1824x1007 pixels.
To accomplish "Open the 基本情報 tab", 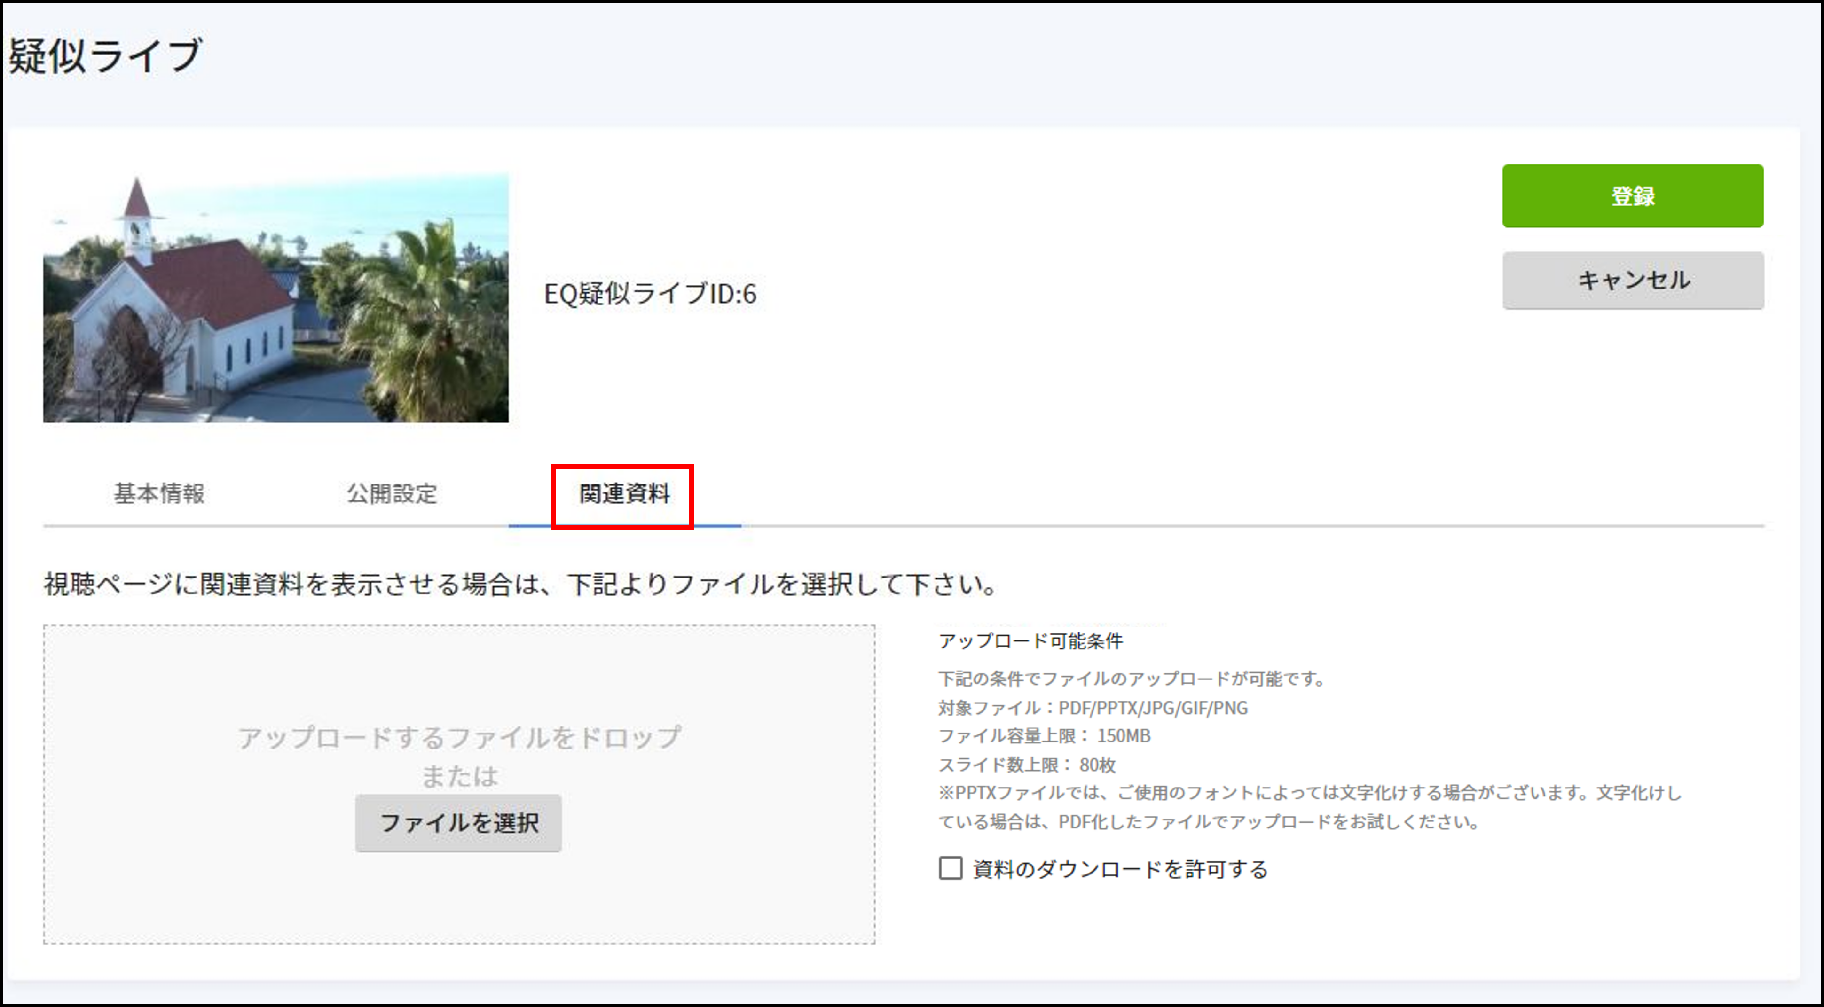I will click(x=159, y=493).
